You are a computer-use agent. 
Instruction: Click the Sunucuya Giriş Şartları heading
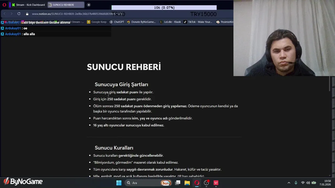[121, 84]
